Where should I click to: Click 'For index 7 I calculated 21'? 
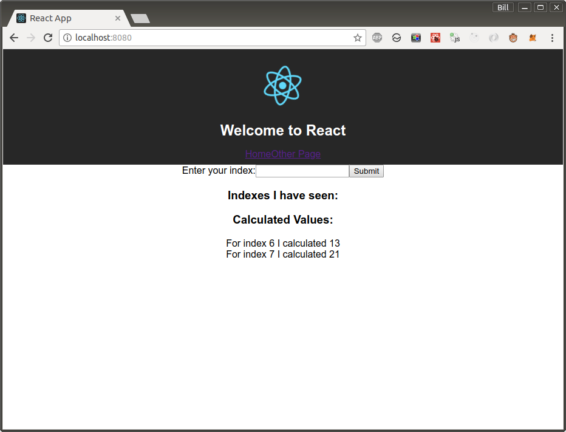283,255
